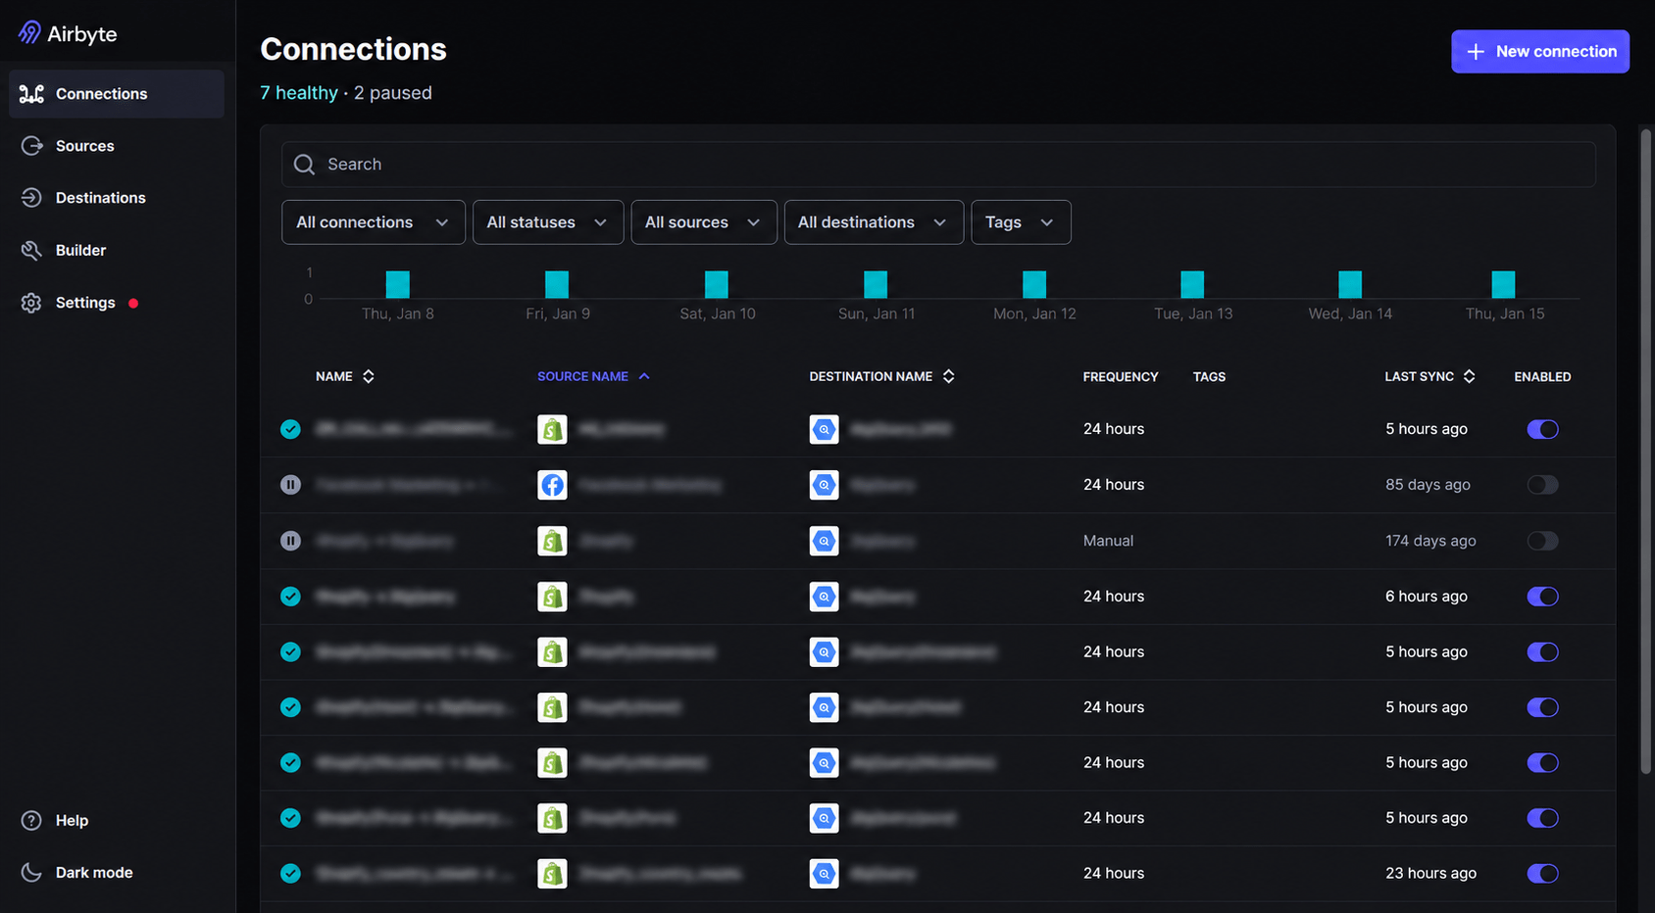Click the paused status icon in the Facebook row
The width and height of the screenshot is (1655, 913).
[x=290, y=485]
